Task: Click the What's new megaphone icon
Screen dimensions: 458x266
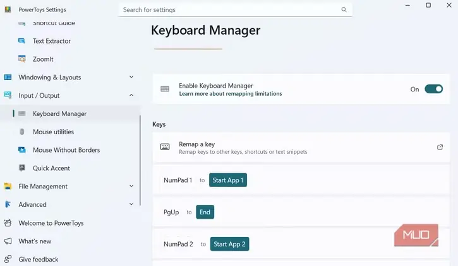Action: click(8, 241)
